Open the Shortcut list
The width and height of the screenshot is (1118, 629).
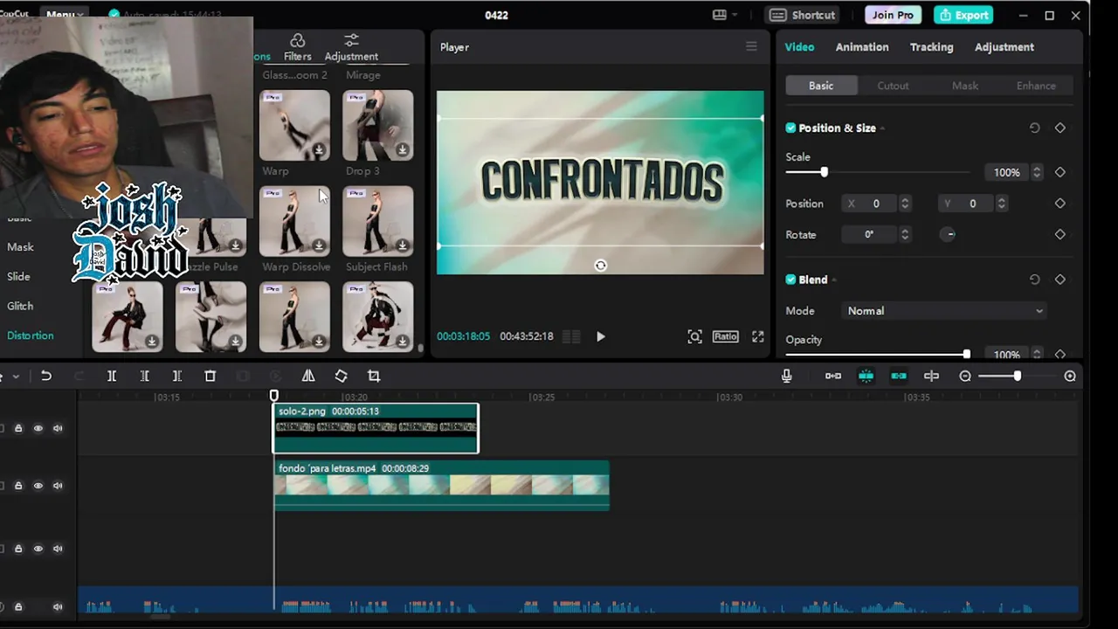(804, 15)
